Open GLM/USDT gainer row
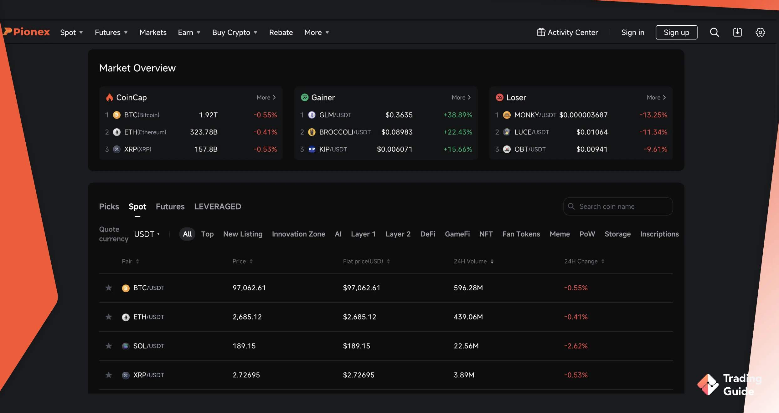Image resolution: width=779 pixels, height=413 pixels. tap(386, 115)
